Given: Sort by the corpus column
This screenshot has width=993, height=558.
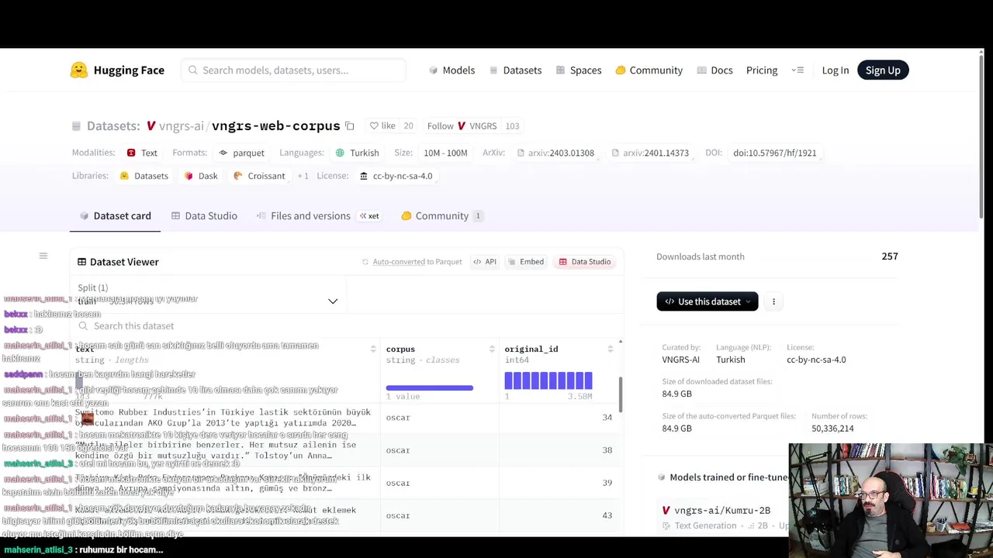Looking at the screenshot, I should [x=491, y=350].
